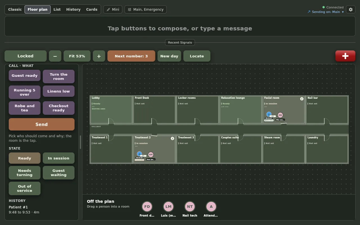Select the AM staff avatar in Treatment 2

[x=151, y=155]
